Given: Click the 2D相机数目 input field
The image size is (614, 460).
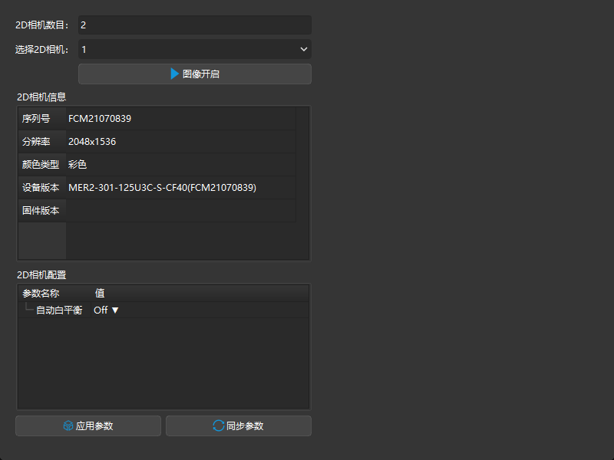Looking at the screenshot, I should (195, 25).
